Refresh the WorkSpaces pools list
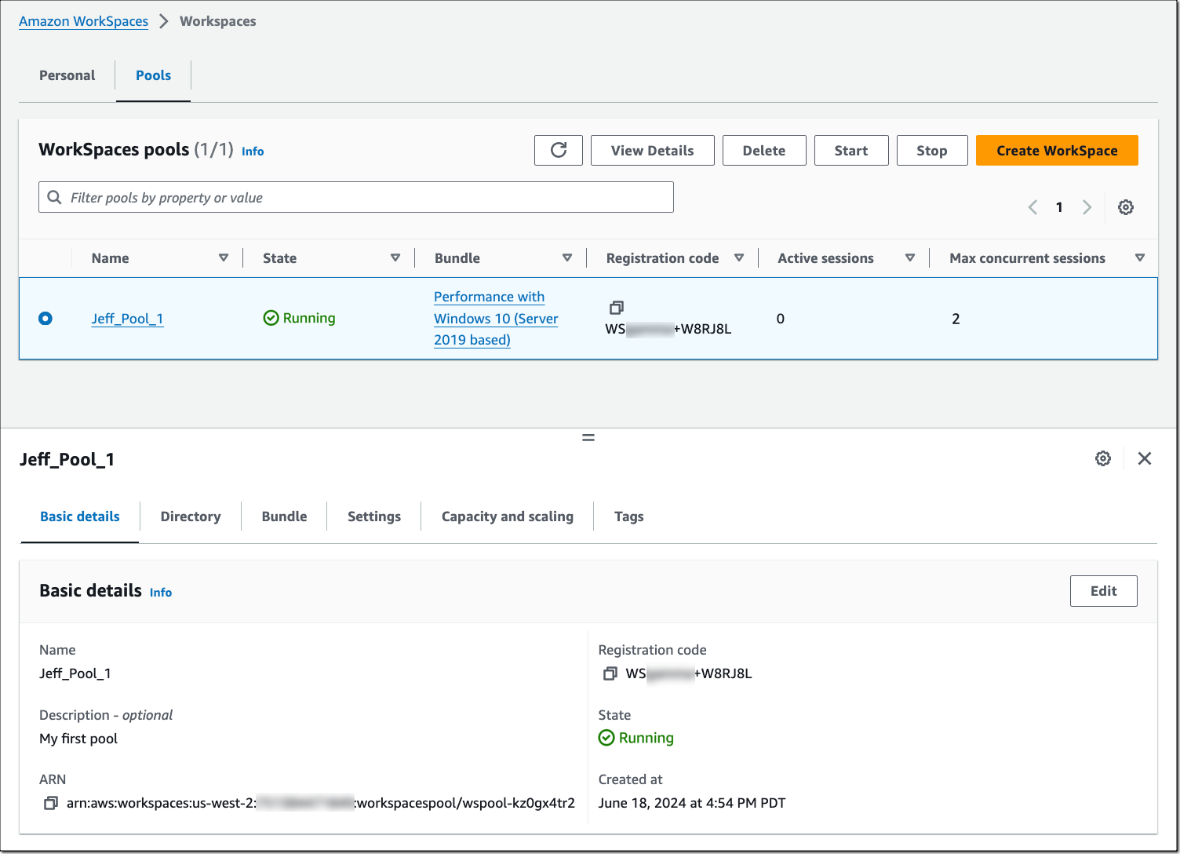This screenshot has width=1180, height=854. pos(558,150)
